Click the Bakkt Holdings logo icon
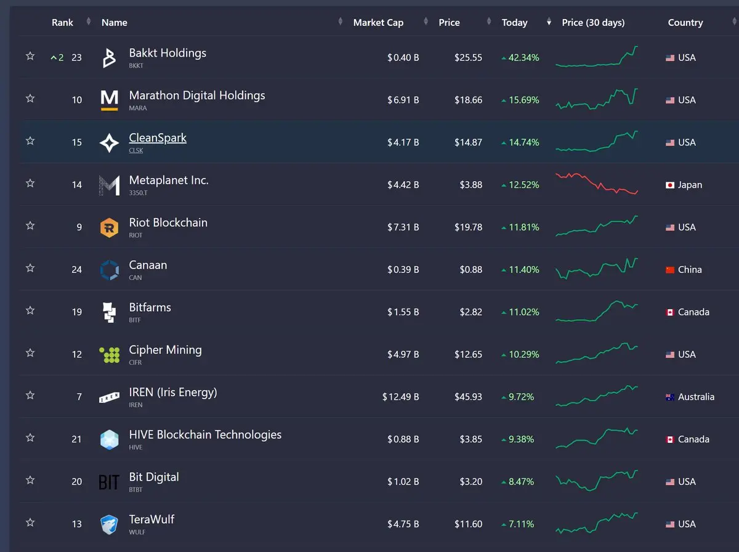Screen dimensions: 739x552 point(109,57)
